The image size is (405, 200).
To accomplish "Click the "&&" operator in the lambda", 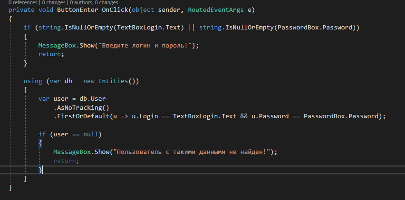I will (244, 116).
